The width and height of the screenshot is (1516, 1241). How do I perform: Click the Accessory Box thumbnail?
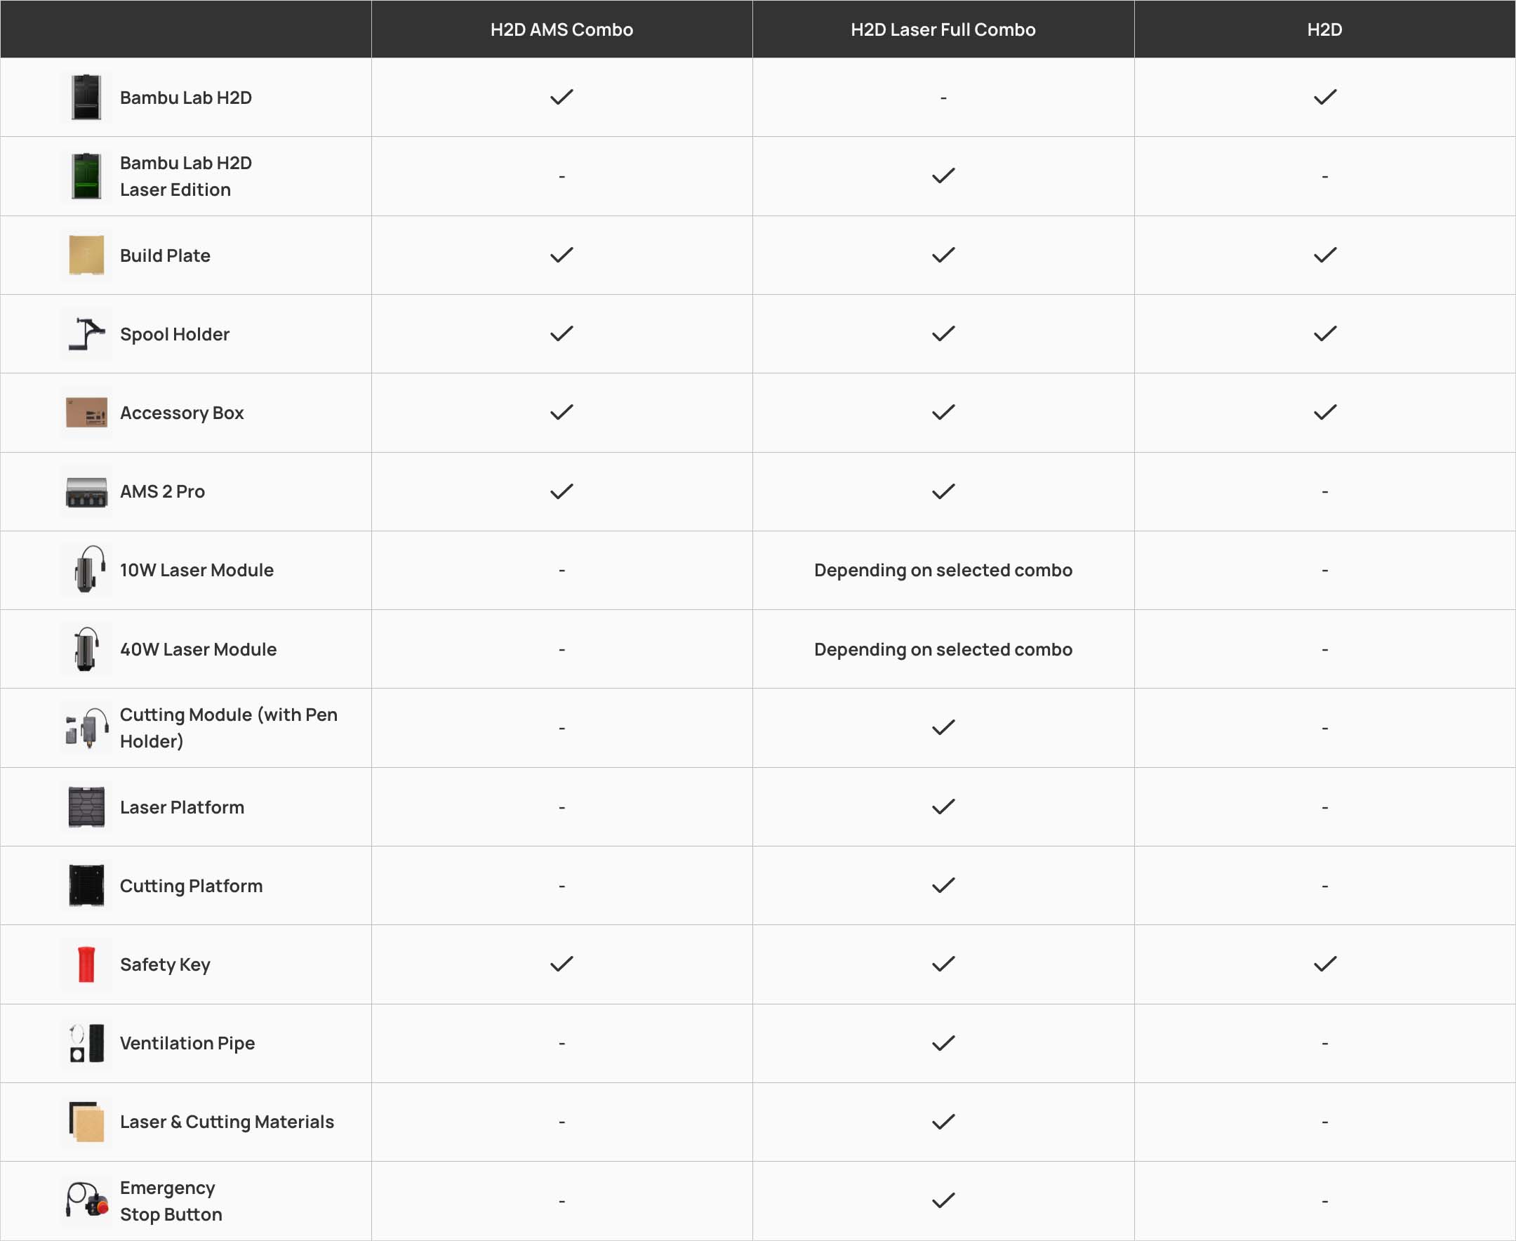pyautogui.click(x=86, y=413)
